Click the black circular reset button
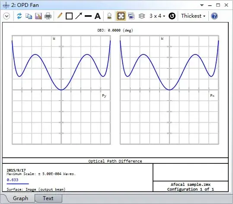Screen dimensions: 233x204 172,16
